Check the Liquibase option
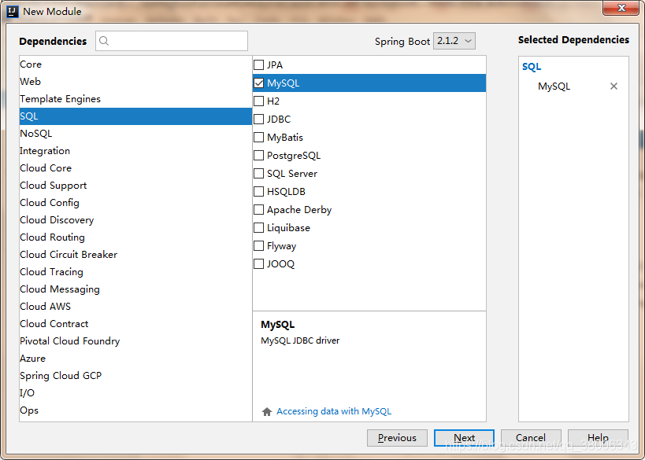645x460 pixels. [259, 227]
